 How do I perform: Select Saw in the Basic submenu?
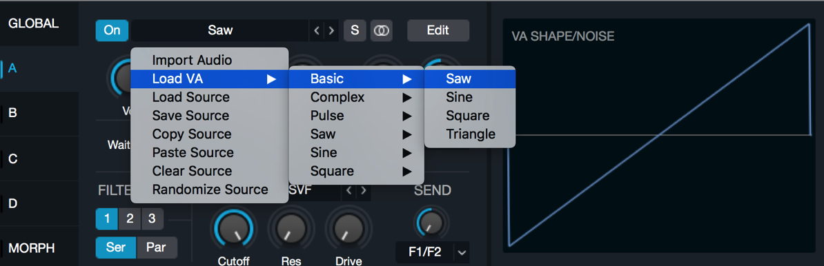[470, 79]
